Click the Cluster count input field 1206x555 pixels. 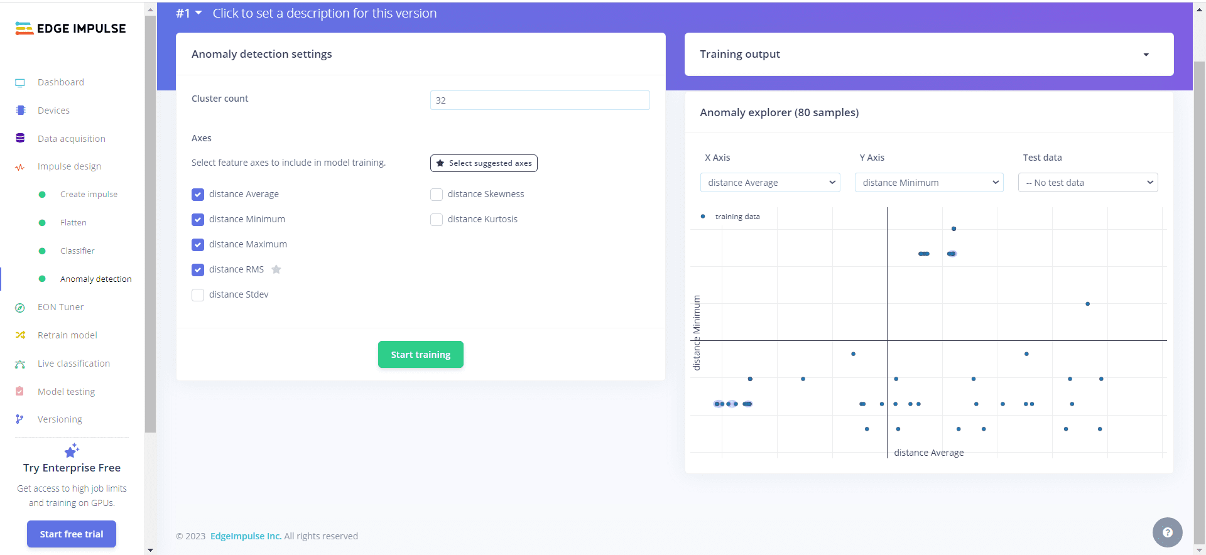coord(540,100)
